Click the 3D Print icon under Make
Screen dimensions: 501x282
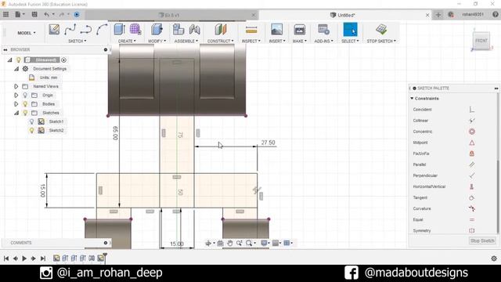tap(300, 30)
